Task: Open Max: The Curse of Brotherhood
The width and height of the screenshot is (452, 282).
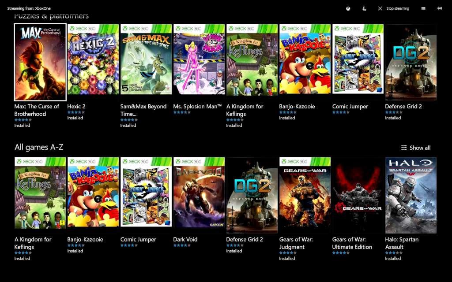Action: (x=39, y=62)
